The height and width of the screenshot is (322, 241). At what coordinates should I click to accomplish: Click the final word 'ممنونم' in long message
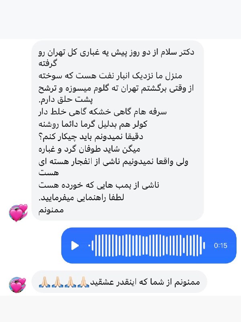(x=51, y=210)
